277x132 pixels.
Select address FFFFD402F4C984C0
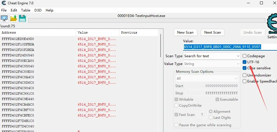pos(18,88)
